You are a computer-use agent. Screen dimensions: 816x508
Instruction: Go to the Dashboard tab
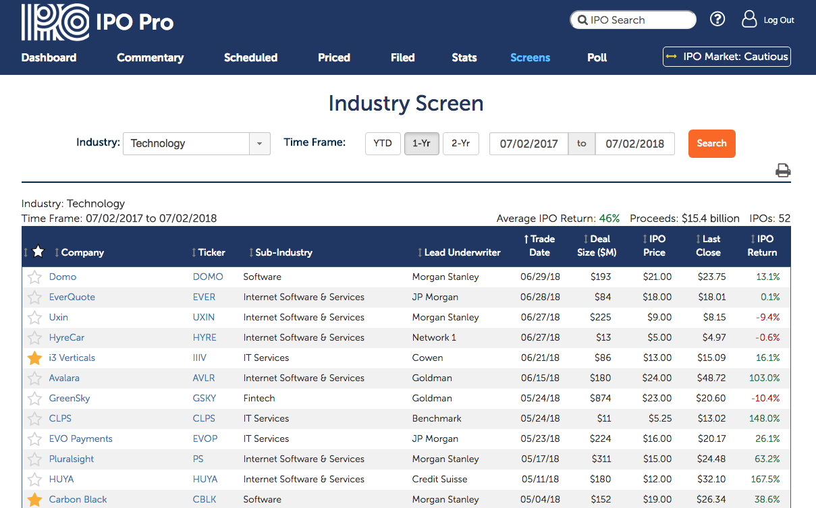[x=49, y=57]
